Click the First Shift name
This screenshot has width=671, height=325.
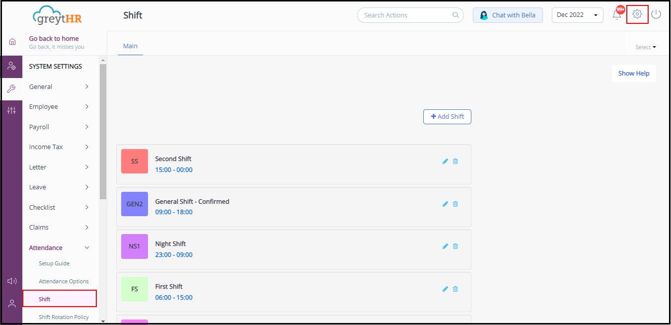(x=169, y=287)
